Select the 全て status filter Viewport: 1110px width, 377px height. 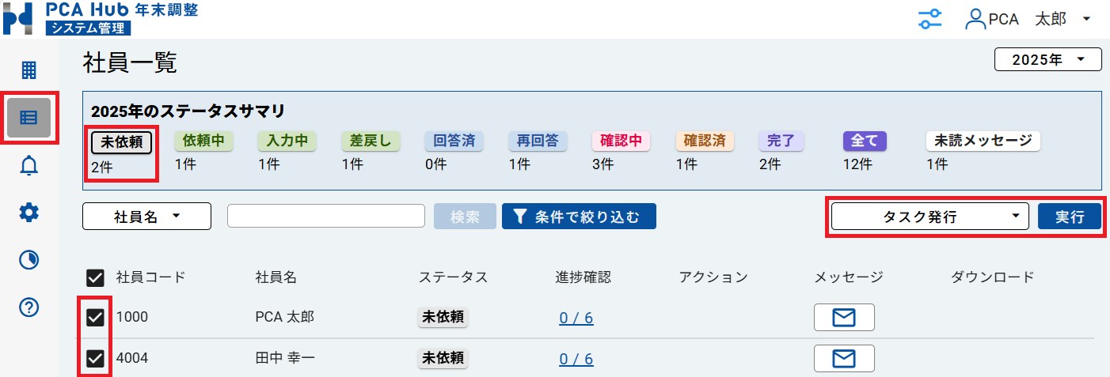click(x=865, y=141)
